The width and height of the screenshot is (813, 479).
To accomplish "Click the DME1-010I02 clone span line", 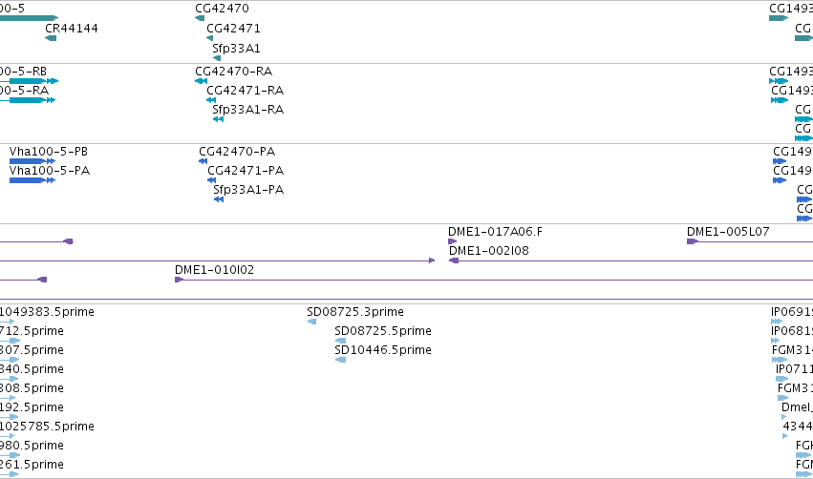I will 494,281.
